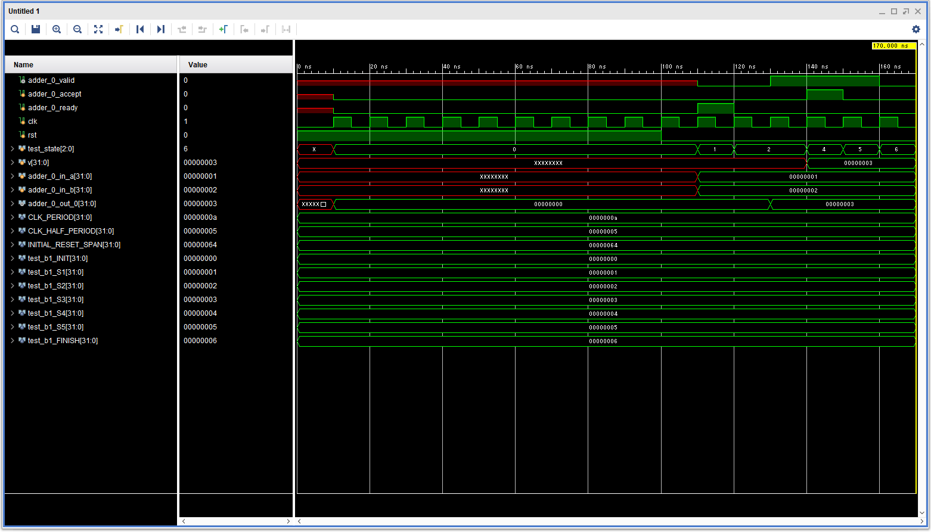Click the 60 ns mark on time ruler
931x532 pixels.
[x=525, y=67]
